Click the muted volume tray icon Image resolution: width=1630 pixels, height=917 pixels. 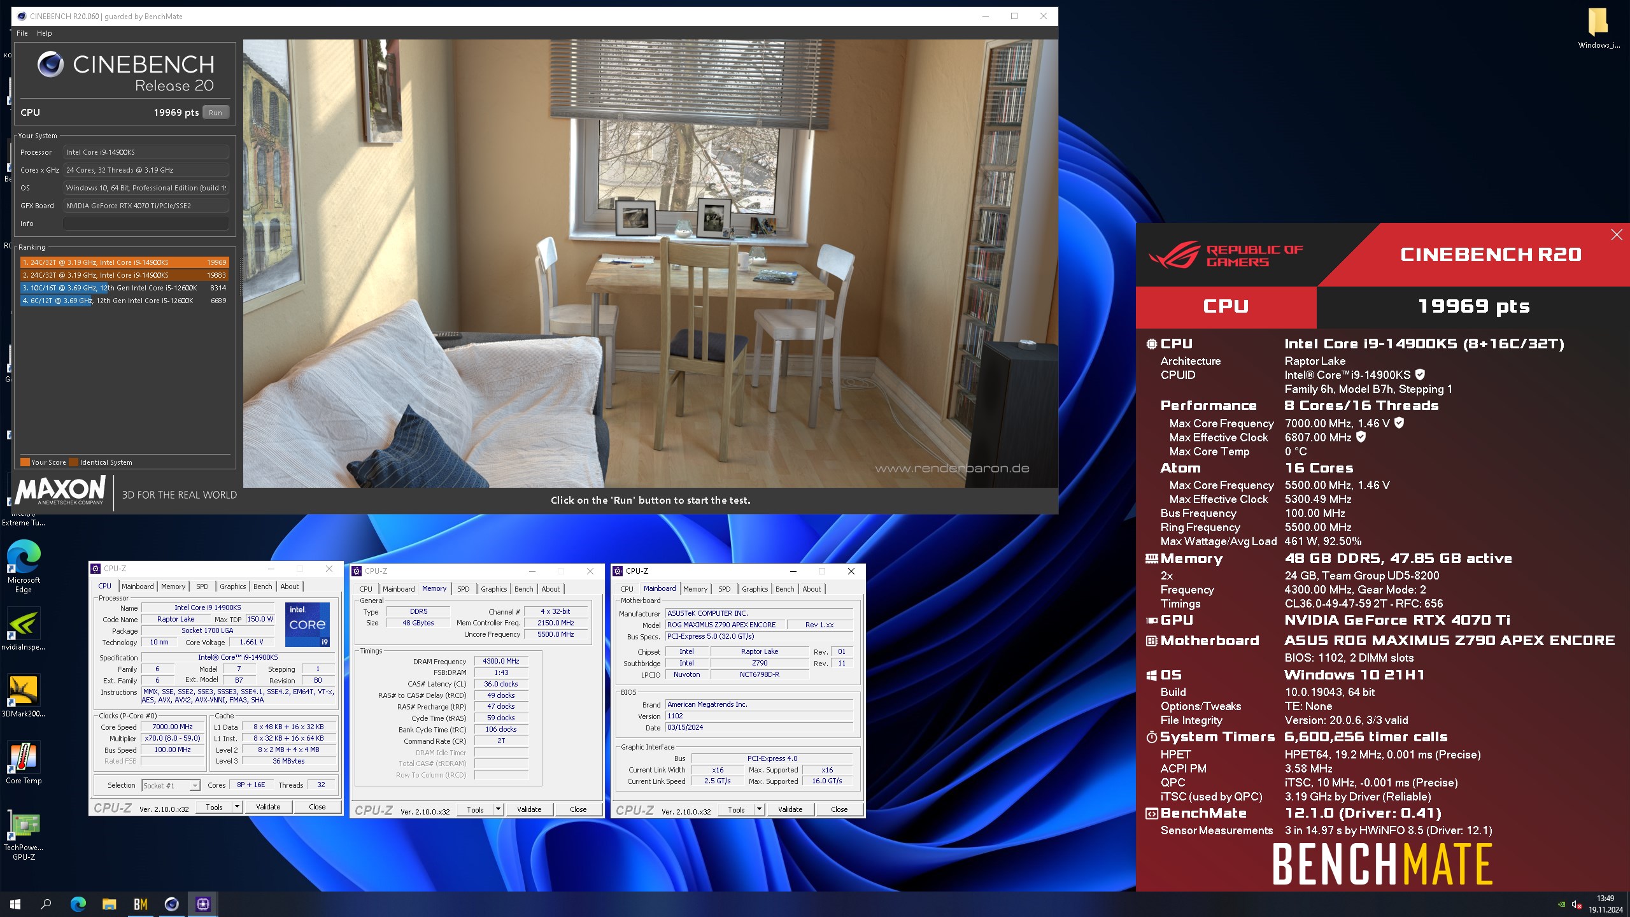[1577, 904]
